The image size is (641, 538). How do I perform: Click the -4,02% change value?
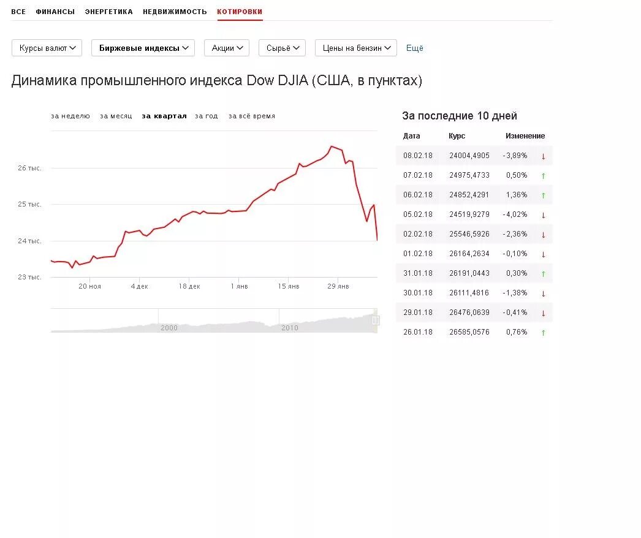click(515, 214)
